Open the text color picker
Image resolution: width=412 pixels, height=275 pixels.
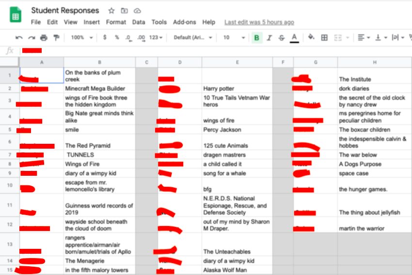click(294, 38)
